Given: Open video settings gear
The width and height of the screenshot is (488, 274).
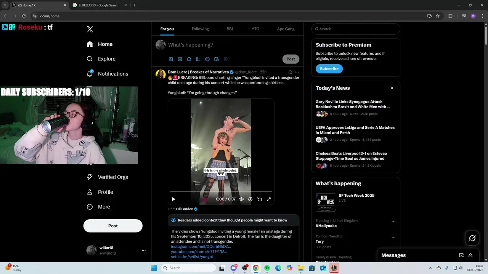Looking at the screenshot, I should [x=250, y=199].
